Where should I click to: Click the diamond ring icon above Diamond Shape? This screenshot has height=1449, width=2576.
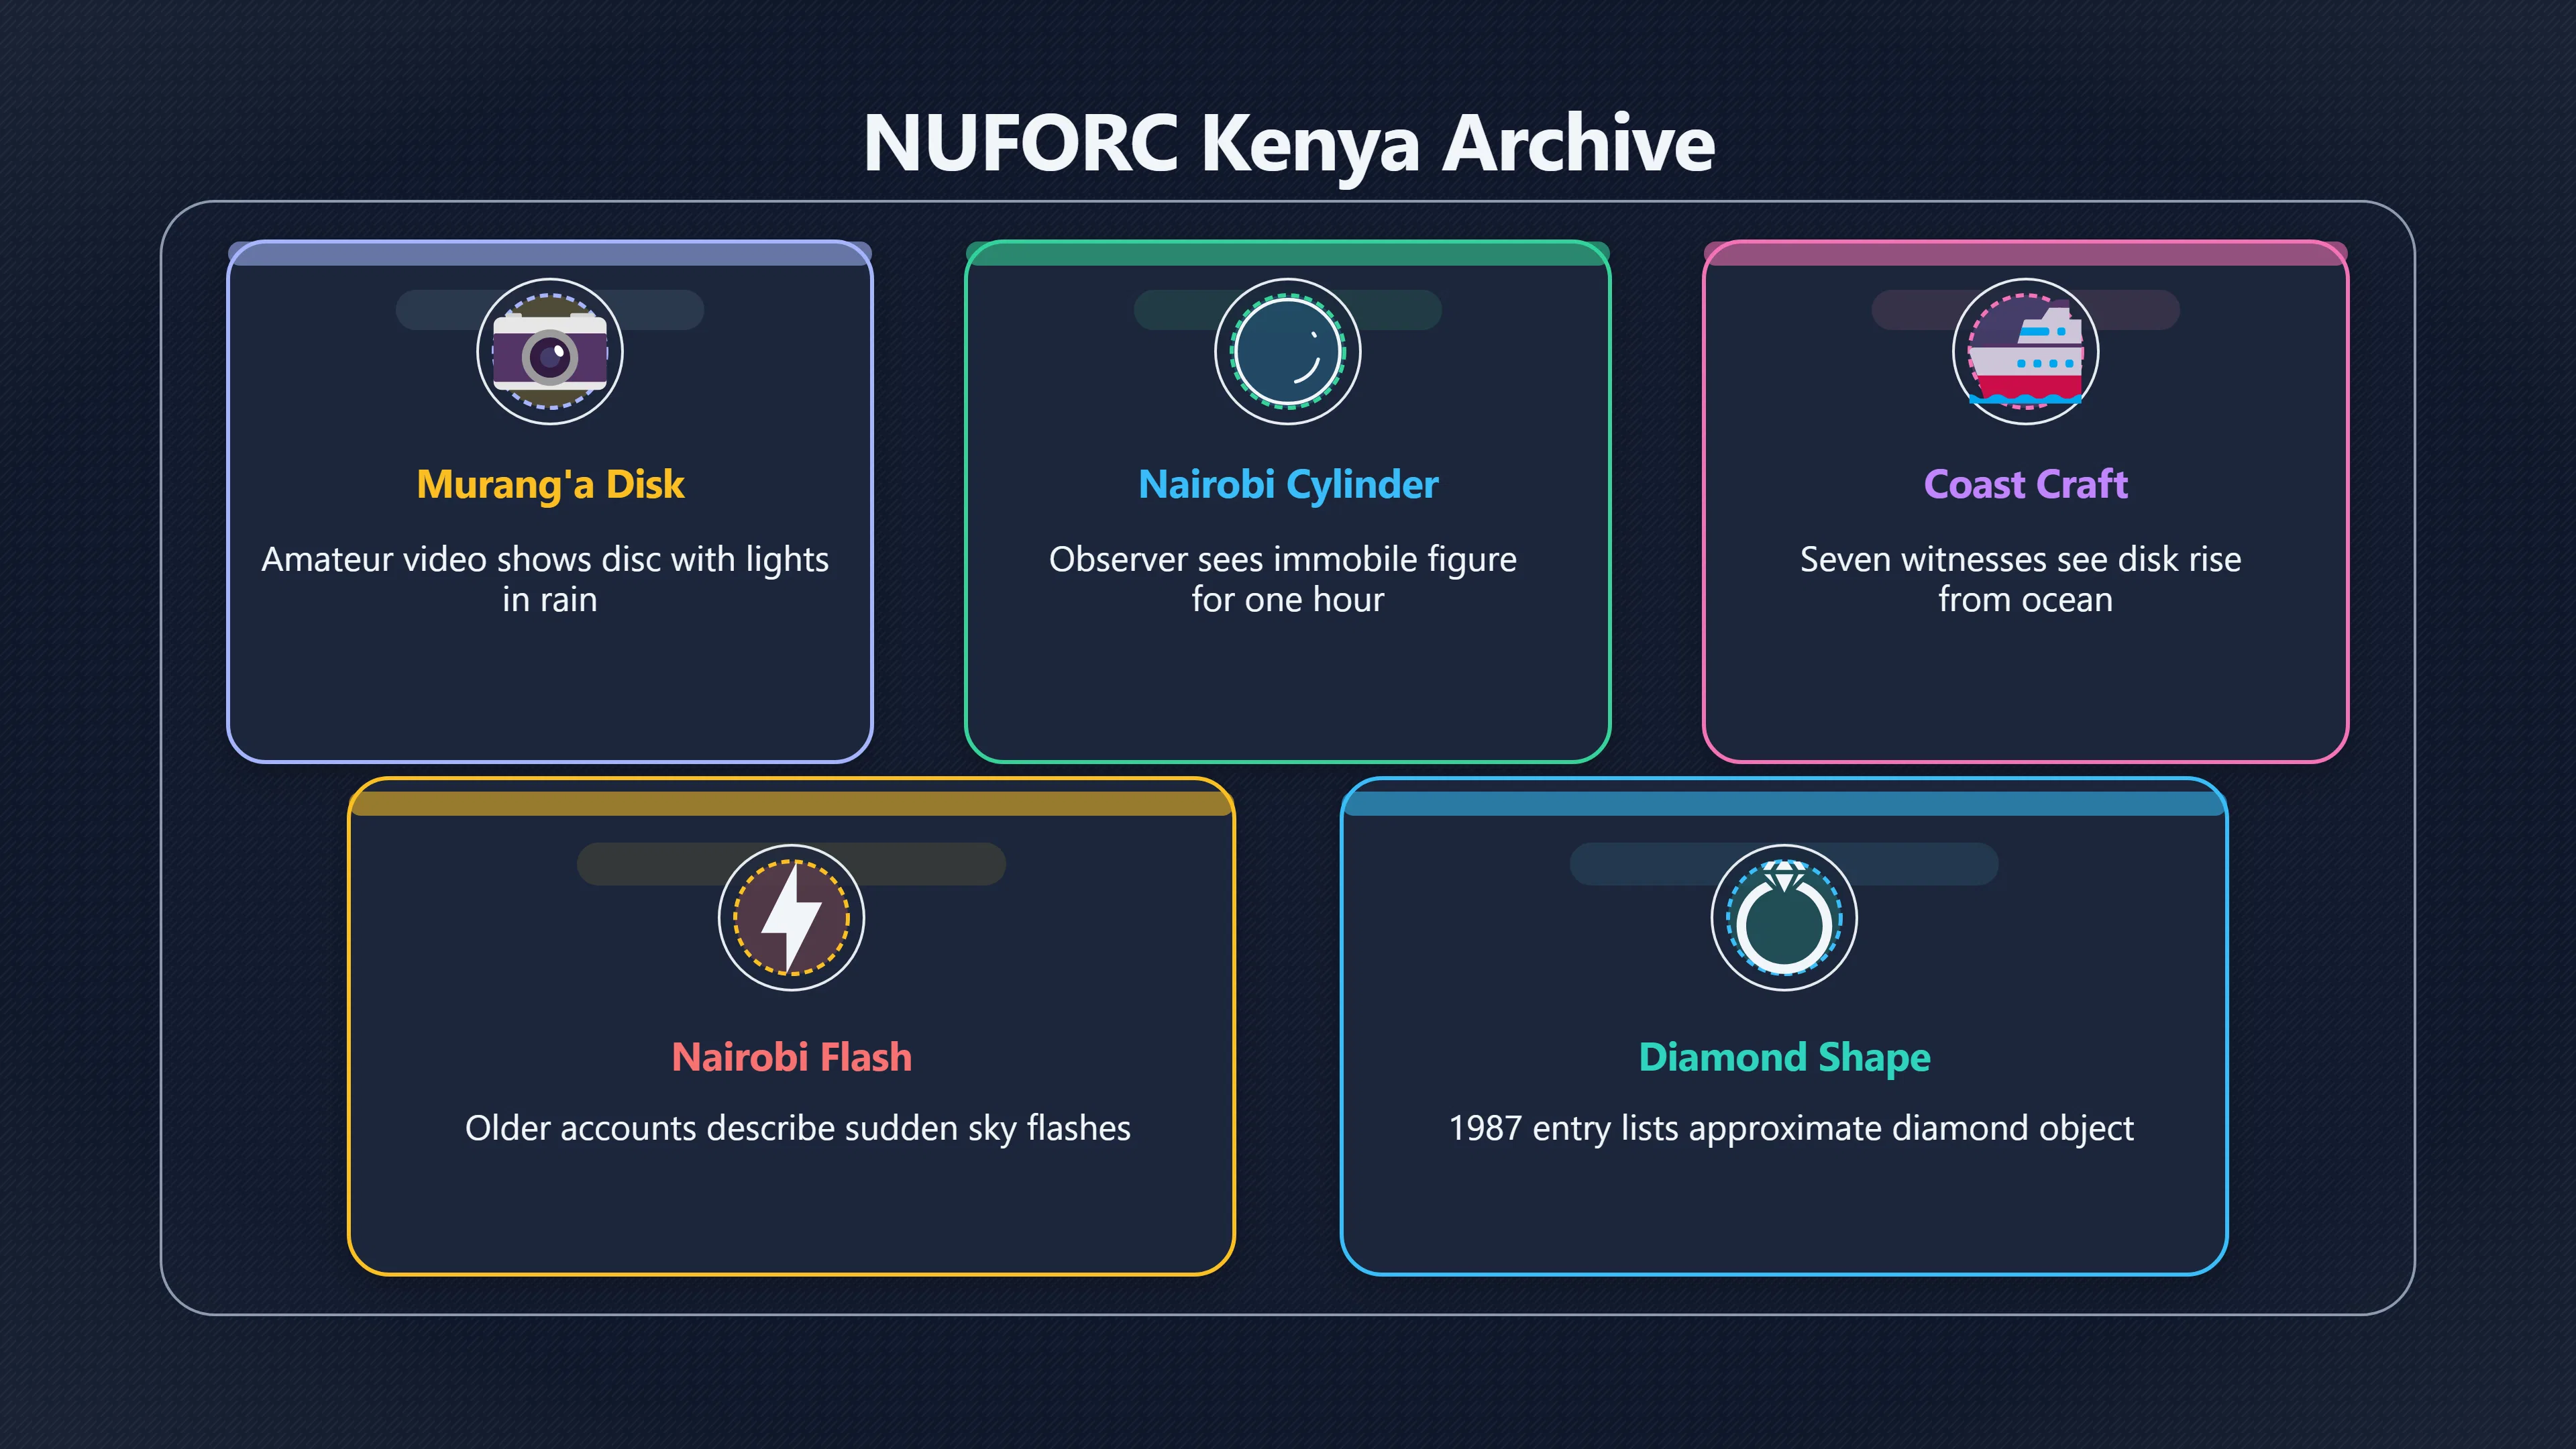click(1784, 917)
